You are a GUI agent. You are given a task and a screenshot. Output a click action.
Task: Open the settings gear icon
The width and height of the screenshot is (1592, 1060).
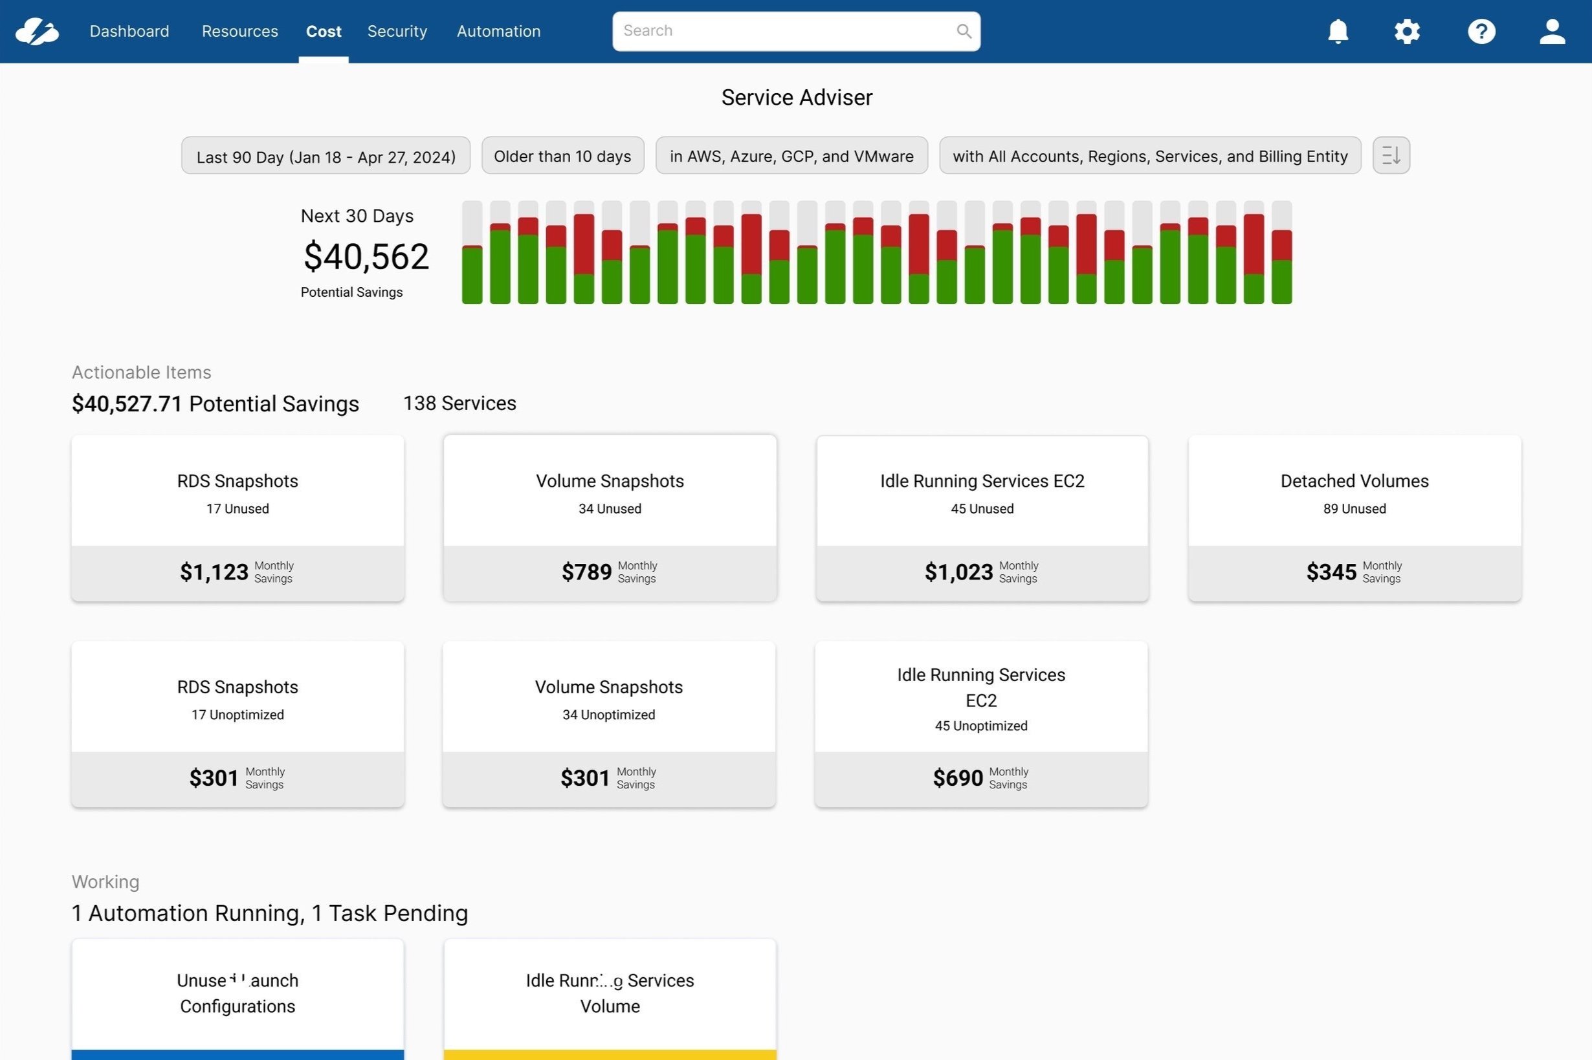click(x=1407, y=31)
